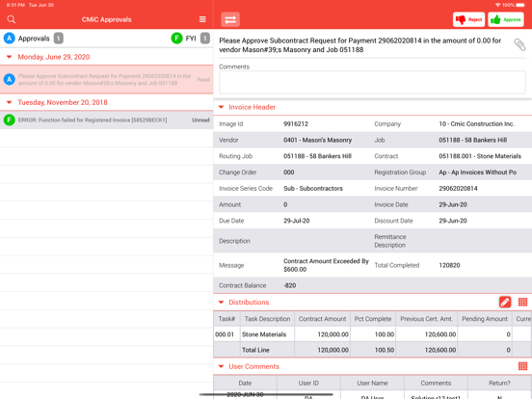
Task: Collapse the Distributions section
Action: pos(222,303)
